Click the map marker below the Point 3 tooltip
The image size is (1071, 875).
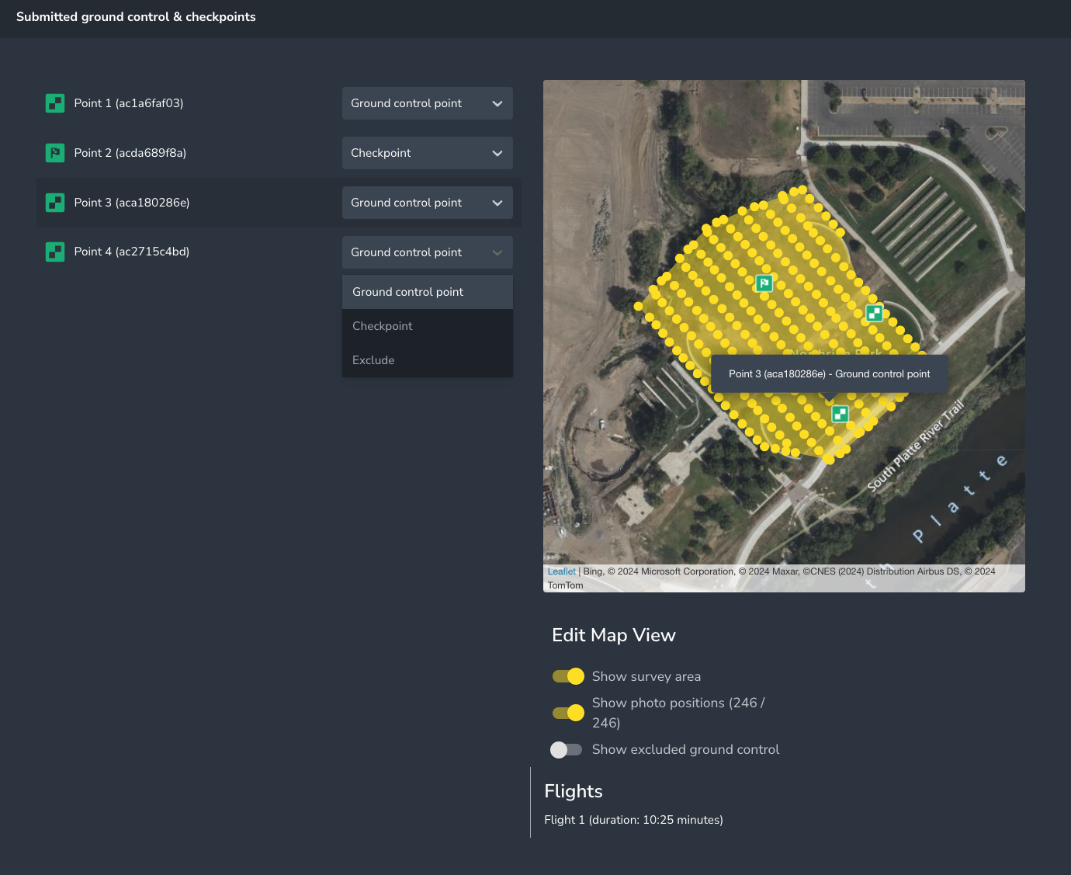840,414
